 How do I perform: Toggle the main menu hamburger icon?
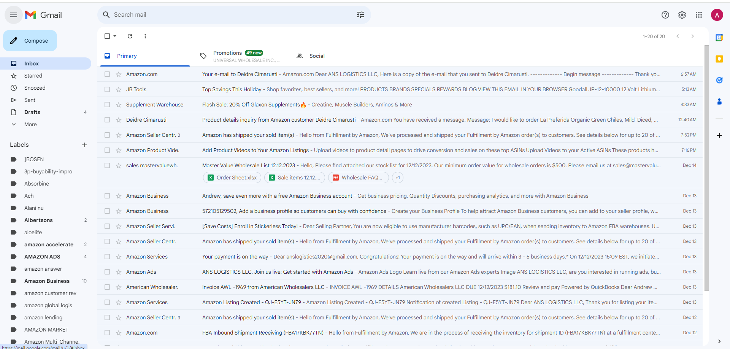(14, 15)
